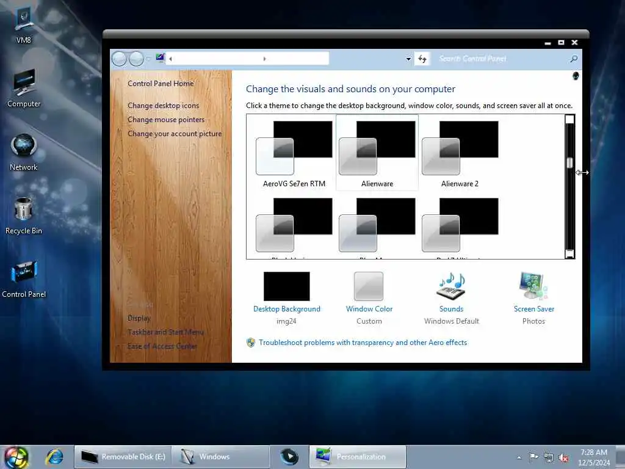Screen dimensions: 625x469
Task: Click the Search Control Panel field
Action: 500,59
